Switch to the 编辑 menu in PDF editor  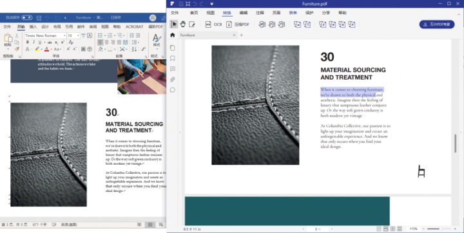click(x=243, y=13)
